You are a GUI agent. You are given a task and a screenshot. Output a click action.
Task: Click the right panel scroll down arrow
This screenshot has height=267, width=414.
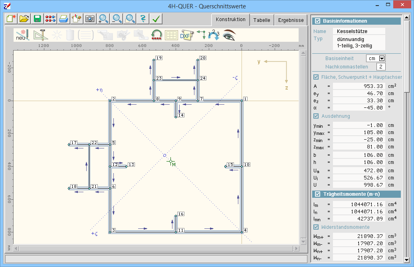coord(406,260)
